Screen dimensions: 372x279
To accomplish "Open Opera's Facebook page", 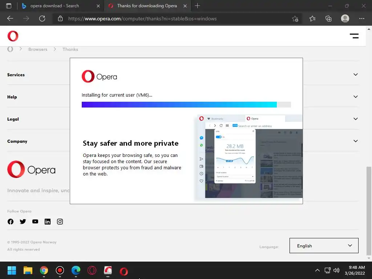I will coord(11,222).
